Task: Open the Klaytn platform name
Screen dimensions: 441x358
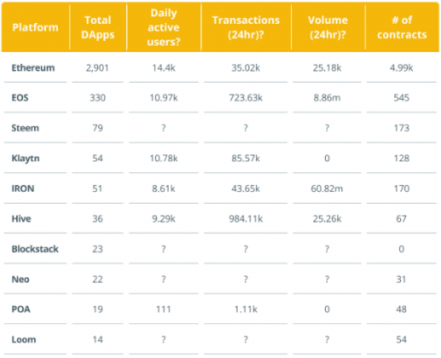Action: point(26,159)
